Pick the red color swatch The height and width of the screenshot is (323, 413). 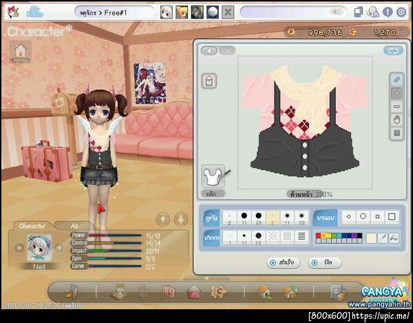click(318, 236)
